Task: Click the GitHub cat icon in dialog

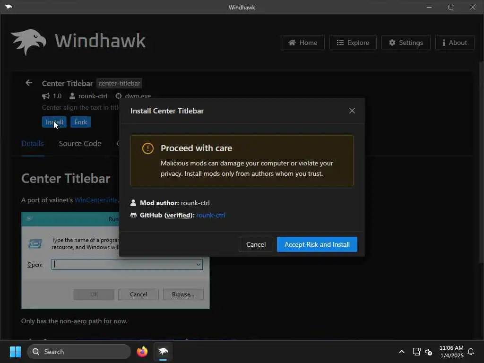Action: pyautogui.click(x=133, y=215)
